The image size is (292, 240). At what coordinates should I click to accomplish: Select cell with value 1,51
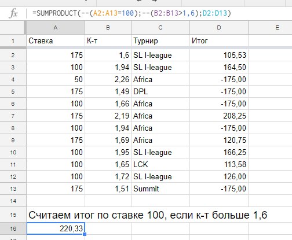[x=108, y=189]
